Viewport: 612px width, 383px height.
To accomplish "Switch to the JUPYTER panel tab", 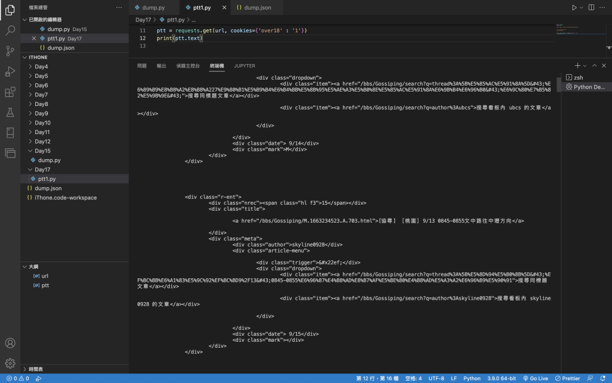I will click(x=244, y=66).
